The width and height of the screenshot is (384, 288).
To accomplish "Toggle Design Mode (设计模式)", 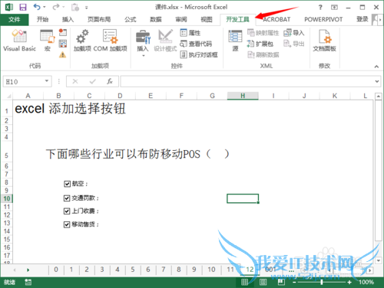I will point(165,41).
